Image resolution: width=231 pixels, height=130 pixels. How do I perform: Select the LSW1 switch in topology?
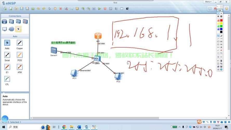pyautogui.click(x=97, y=59)
